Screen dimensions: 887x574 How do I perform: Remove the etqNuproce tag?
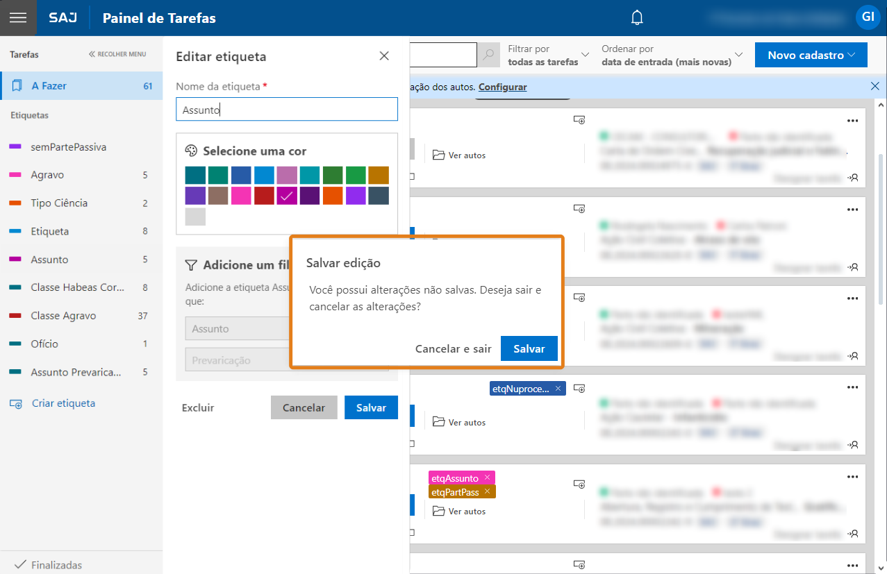pyautogui.click(x=558, y=389)
